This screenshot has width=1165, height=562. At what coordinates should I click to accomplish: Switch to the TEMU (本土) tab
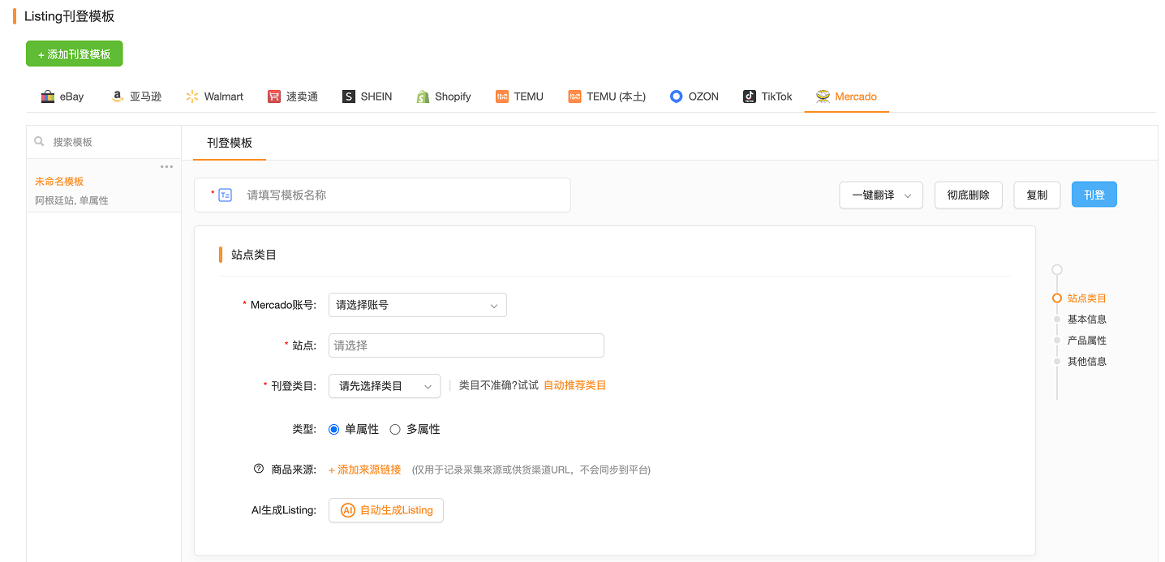pos(607,97)
